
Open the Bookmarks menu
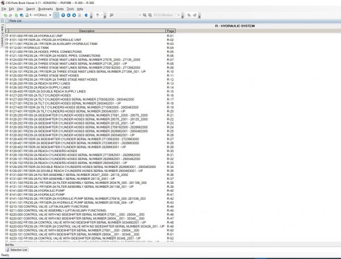click(45, 9)
